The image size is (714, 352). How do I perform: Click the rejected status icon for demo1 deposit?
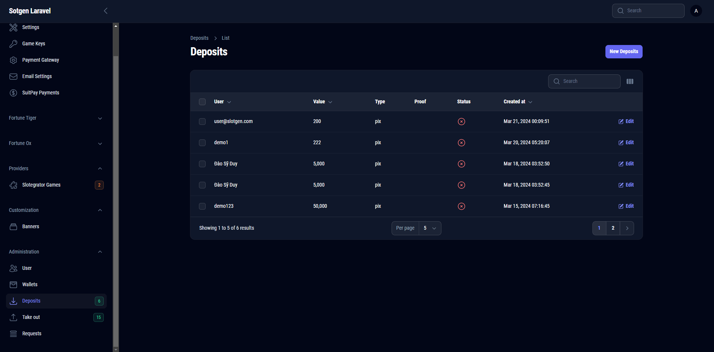[x=461, y=143]
